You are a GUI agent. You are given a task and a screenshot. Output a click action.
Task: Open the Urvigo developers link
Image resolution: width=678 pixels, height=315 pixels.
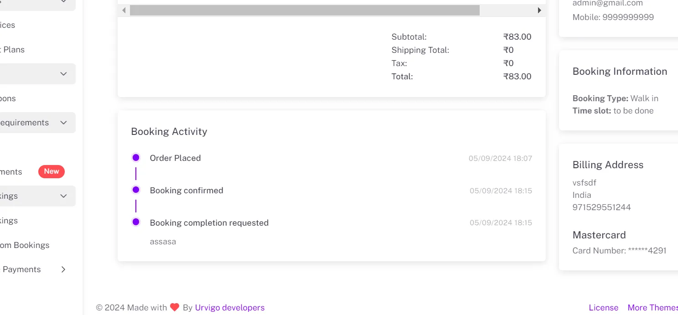pyautogui.click(x=229, y=308)
